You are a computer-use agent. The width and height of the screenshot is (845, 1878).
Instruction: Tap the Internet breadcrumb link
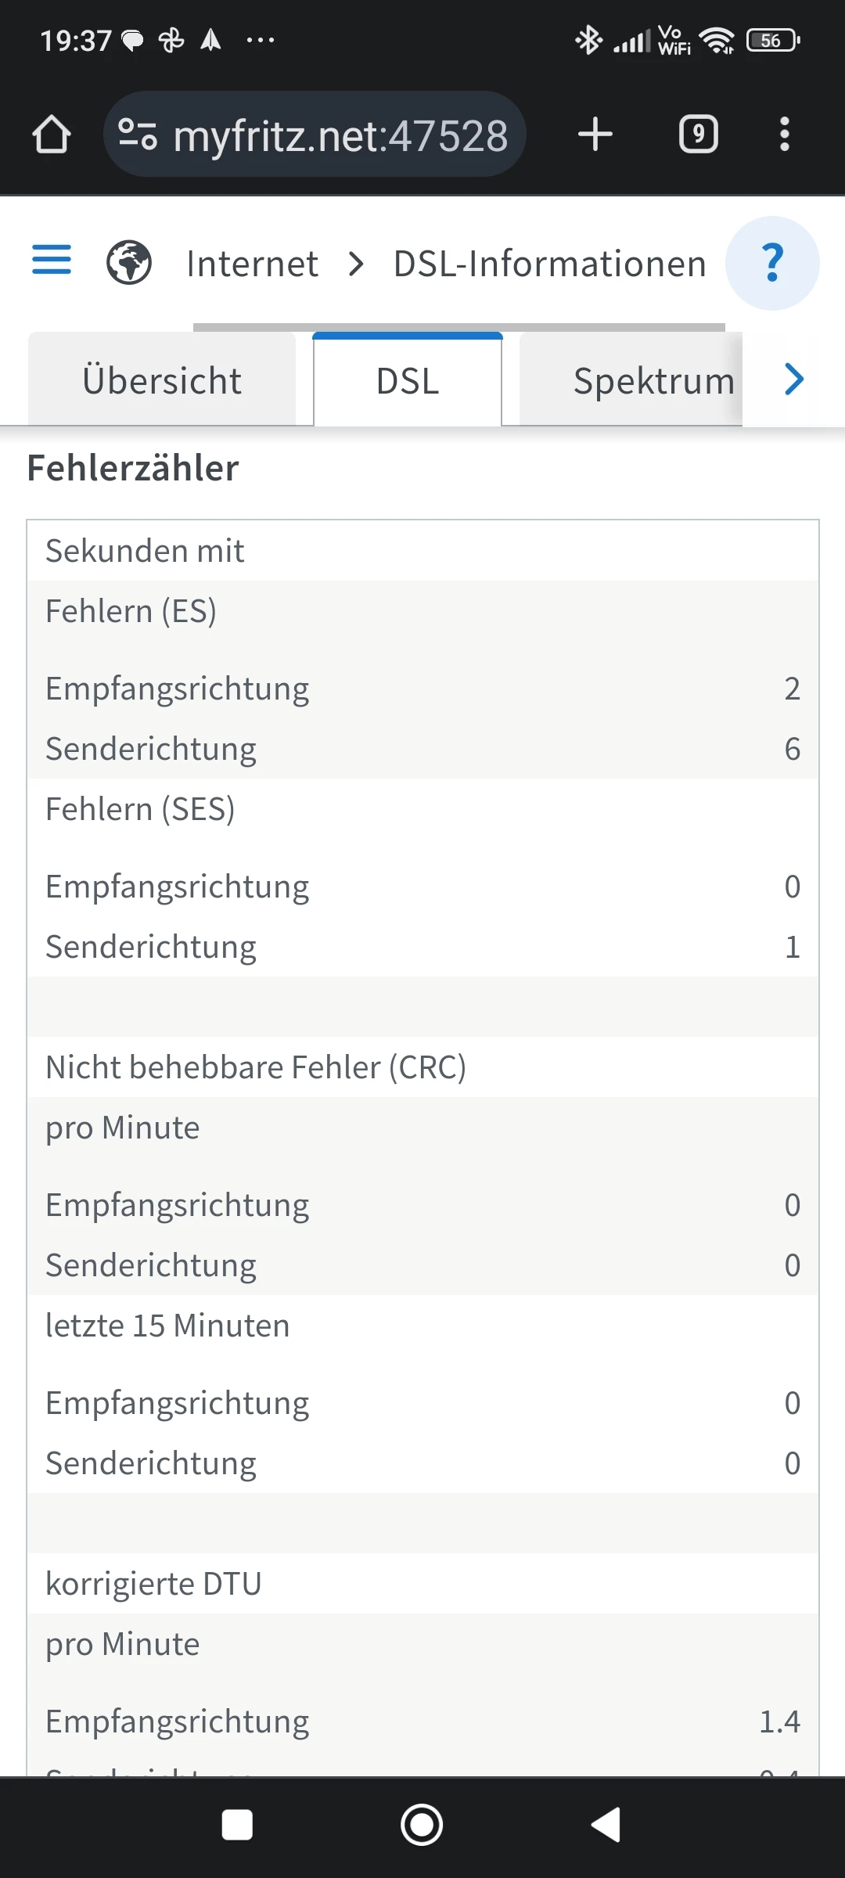coord(252,264)
